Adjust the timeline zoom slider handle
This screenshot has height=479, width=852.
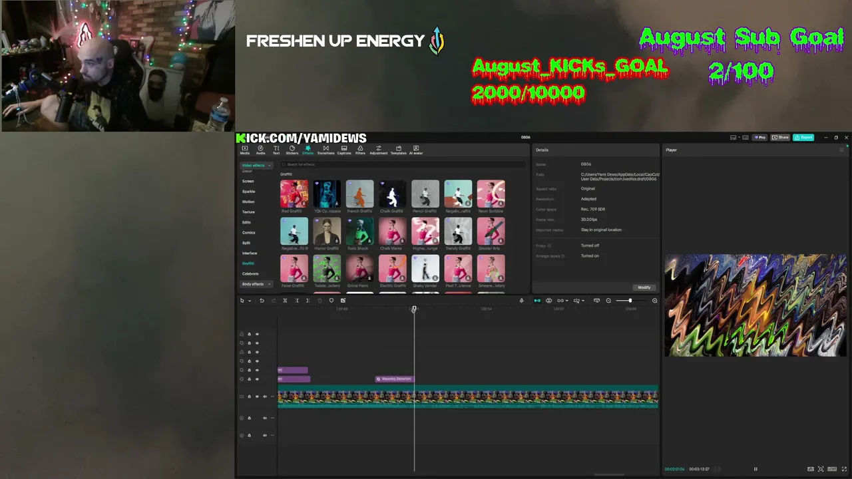point(630,301)
